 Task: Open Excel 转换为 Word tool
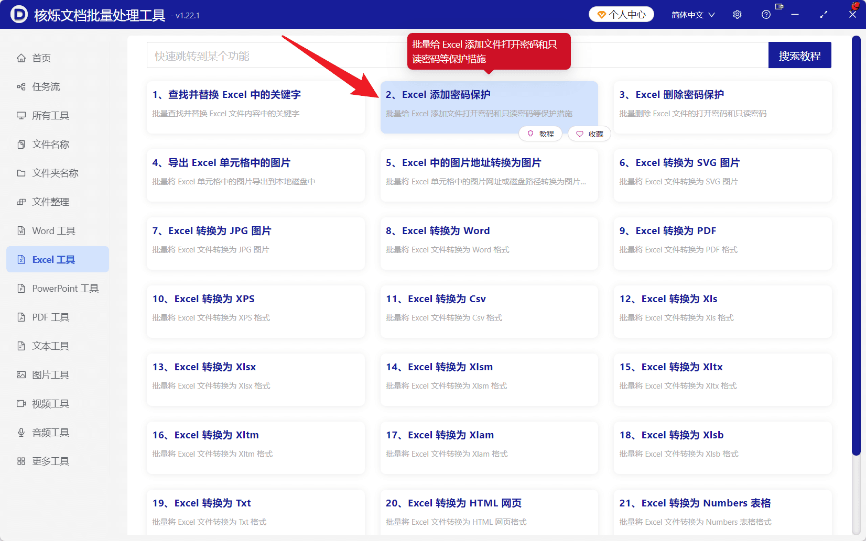[489, 244]
